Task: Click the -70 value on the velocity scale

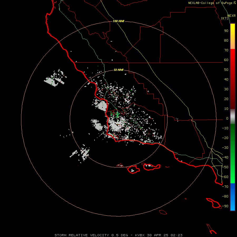Action: (225, 187)
